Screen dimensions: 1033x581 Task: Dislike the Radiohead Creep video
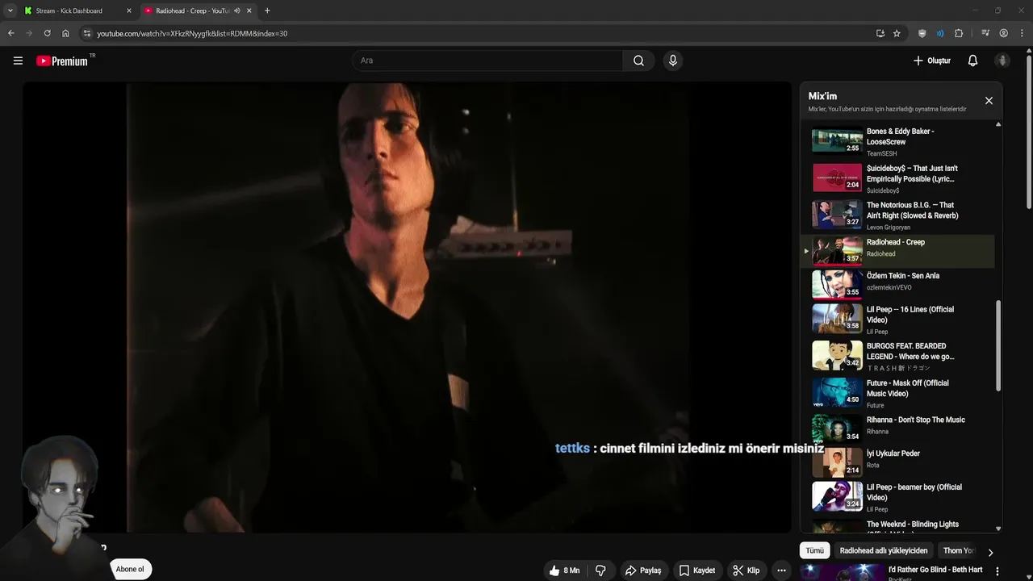(600, 571)
